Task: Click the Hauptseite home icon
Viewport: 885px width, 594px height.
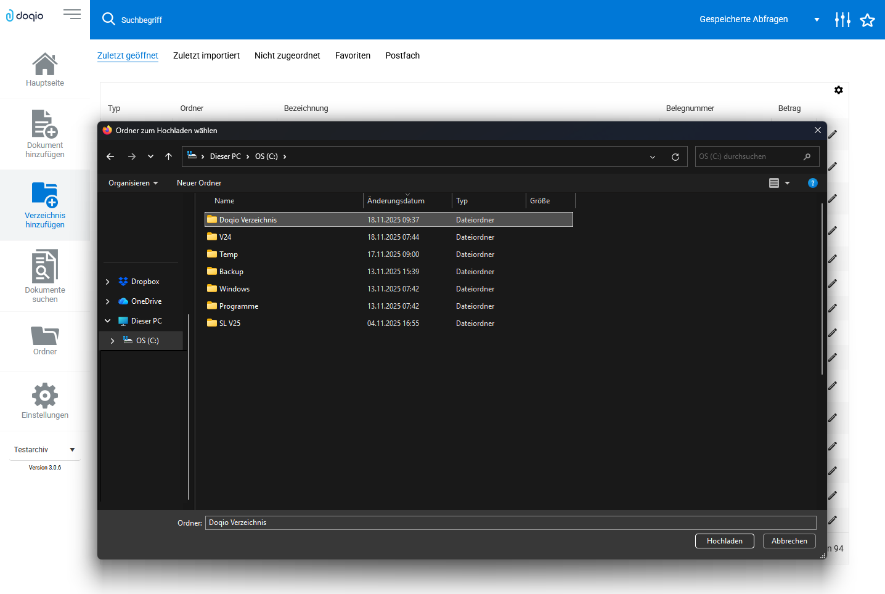Action: pos(44,64)
